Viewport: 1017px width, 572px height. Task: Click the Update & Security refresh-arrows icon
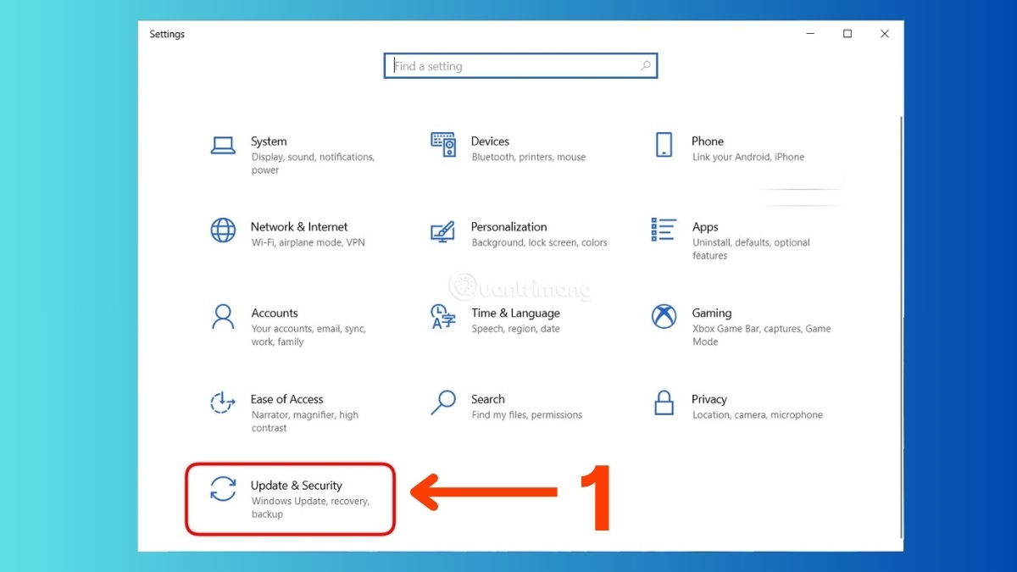(x=223, y=489)
